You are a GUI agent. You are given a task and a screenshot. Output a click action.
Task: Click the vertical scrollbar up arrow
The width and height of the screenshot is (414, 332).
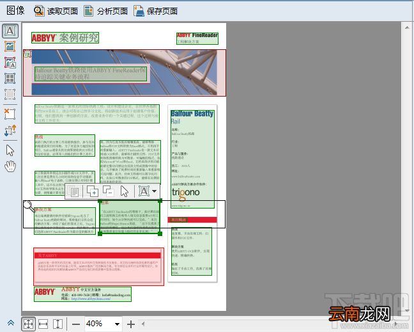point(407,28)
